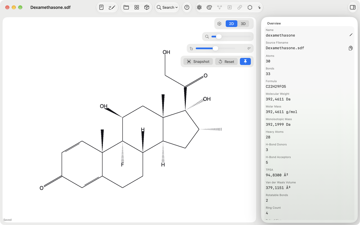Copy the source filename Dexamethasone.sdf
360x225 pixels.
click(x=351, y=48)
